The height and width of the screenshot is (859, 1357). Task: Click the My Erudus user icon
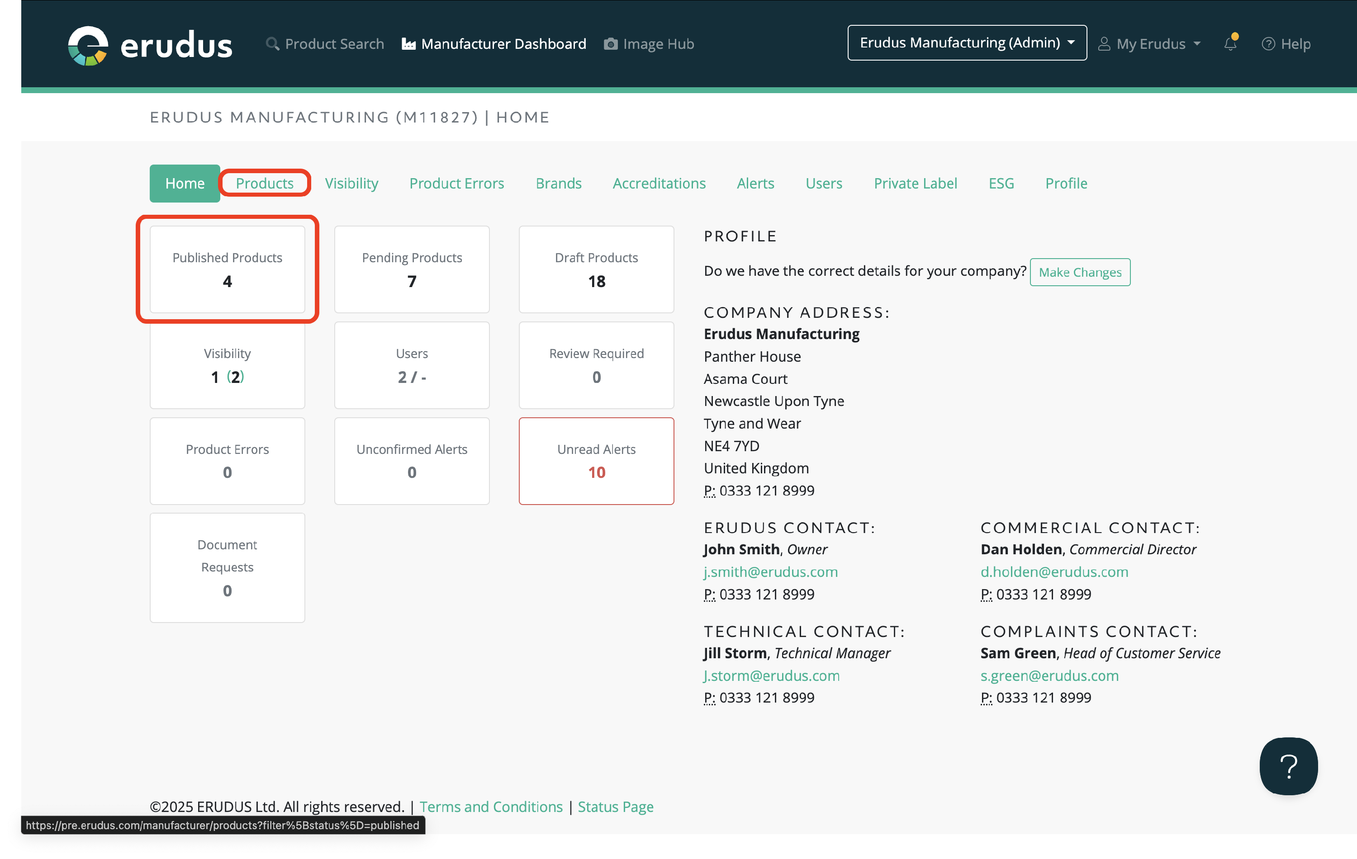[1104, 44]
